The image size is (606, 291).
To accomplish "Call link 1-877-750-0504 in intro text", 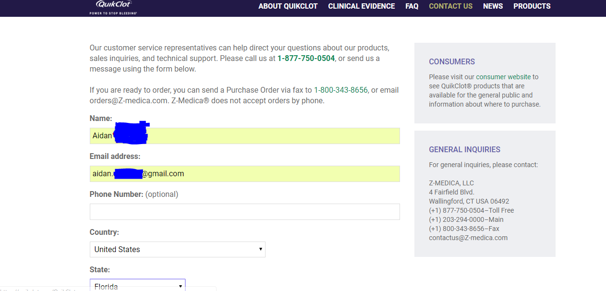I will [x=306, y=59].
